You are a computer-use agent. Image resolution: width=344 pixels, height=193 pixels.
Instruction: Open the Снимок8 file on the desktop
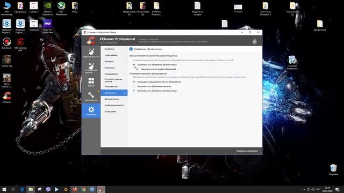[34, 25]
